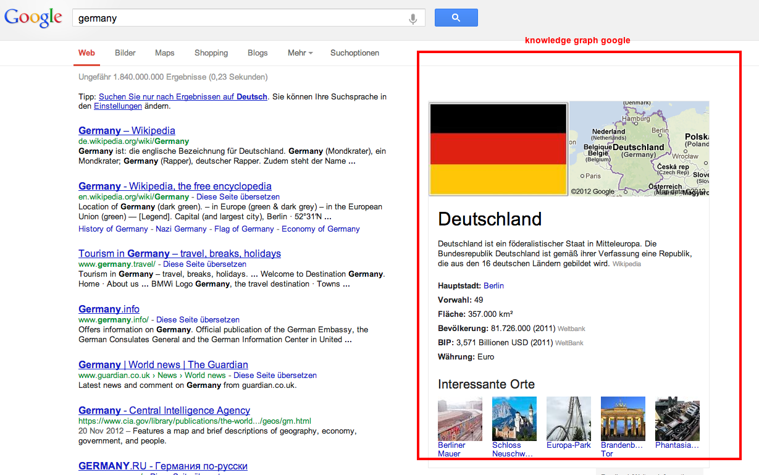
Task: Expand the Mehr dropdown menu
Action: point(300,53)
